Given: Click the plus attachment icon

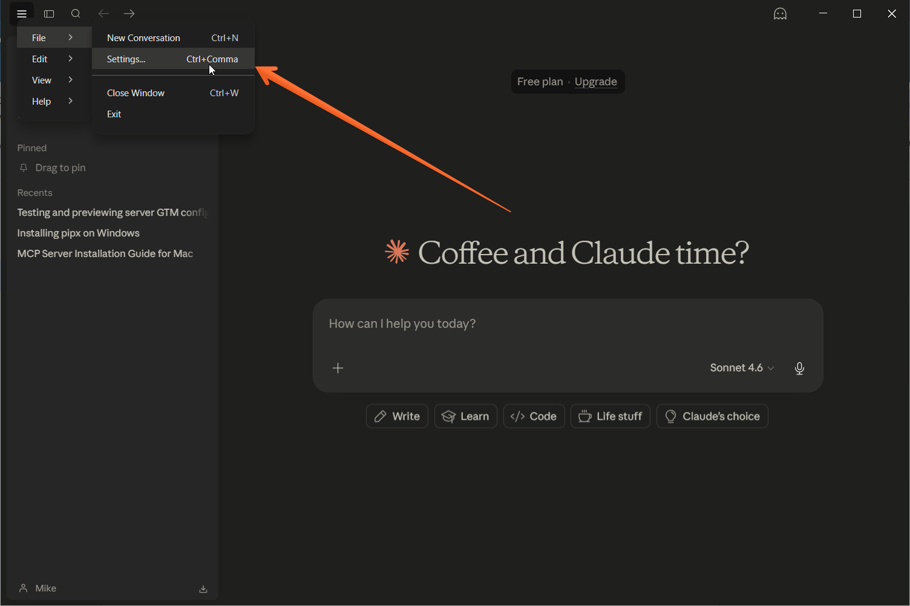Looking at the screenshot, I should click(338, 368).
